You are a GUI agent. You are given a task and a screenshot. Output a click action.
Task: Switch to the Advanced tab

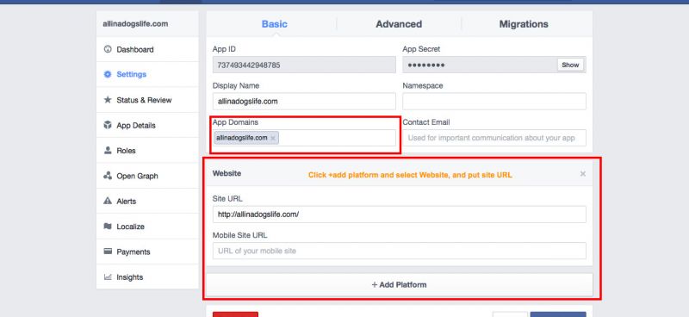(x=399, y=24)
